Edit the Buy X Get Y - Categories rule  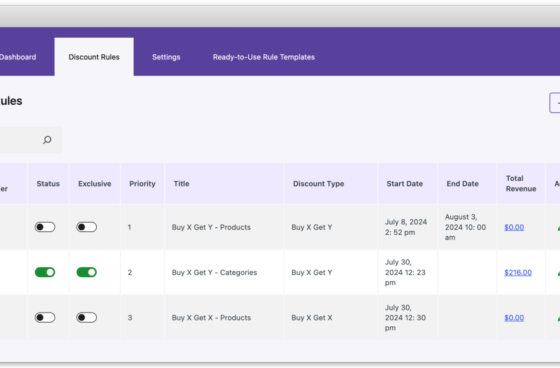[556, 272]
